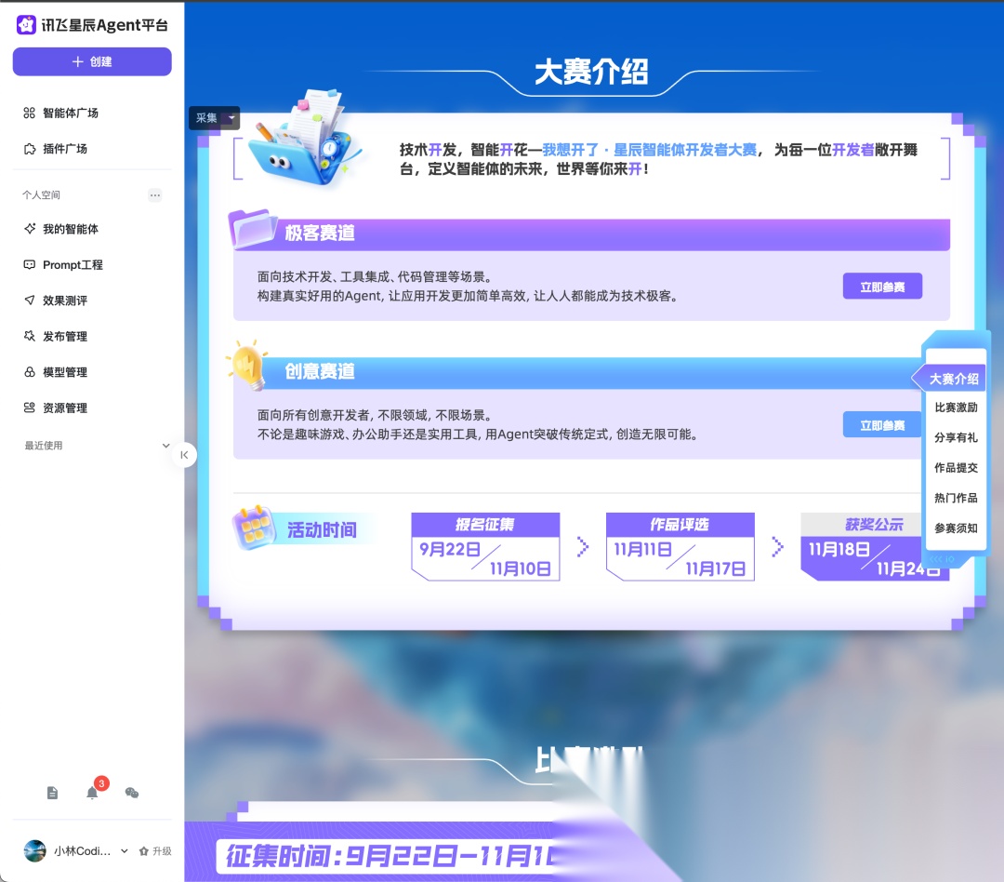Click the 最近使用 label
This screenshot has width=1004, height=882.
tap(44, 446)
